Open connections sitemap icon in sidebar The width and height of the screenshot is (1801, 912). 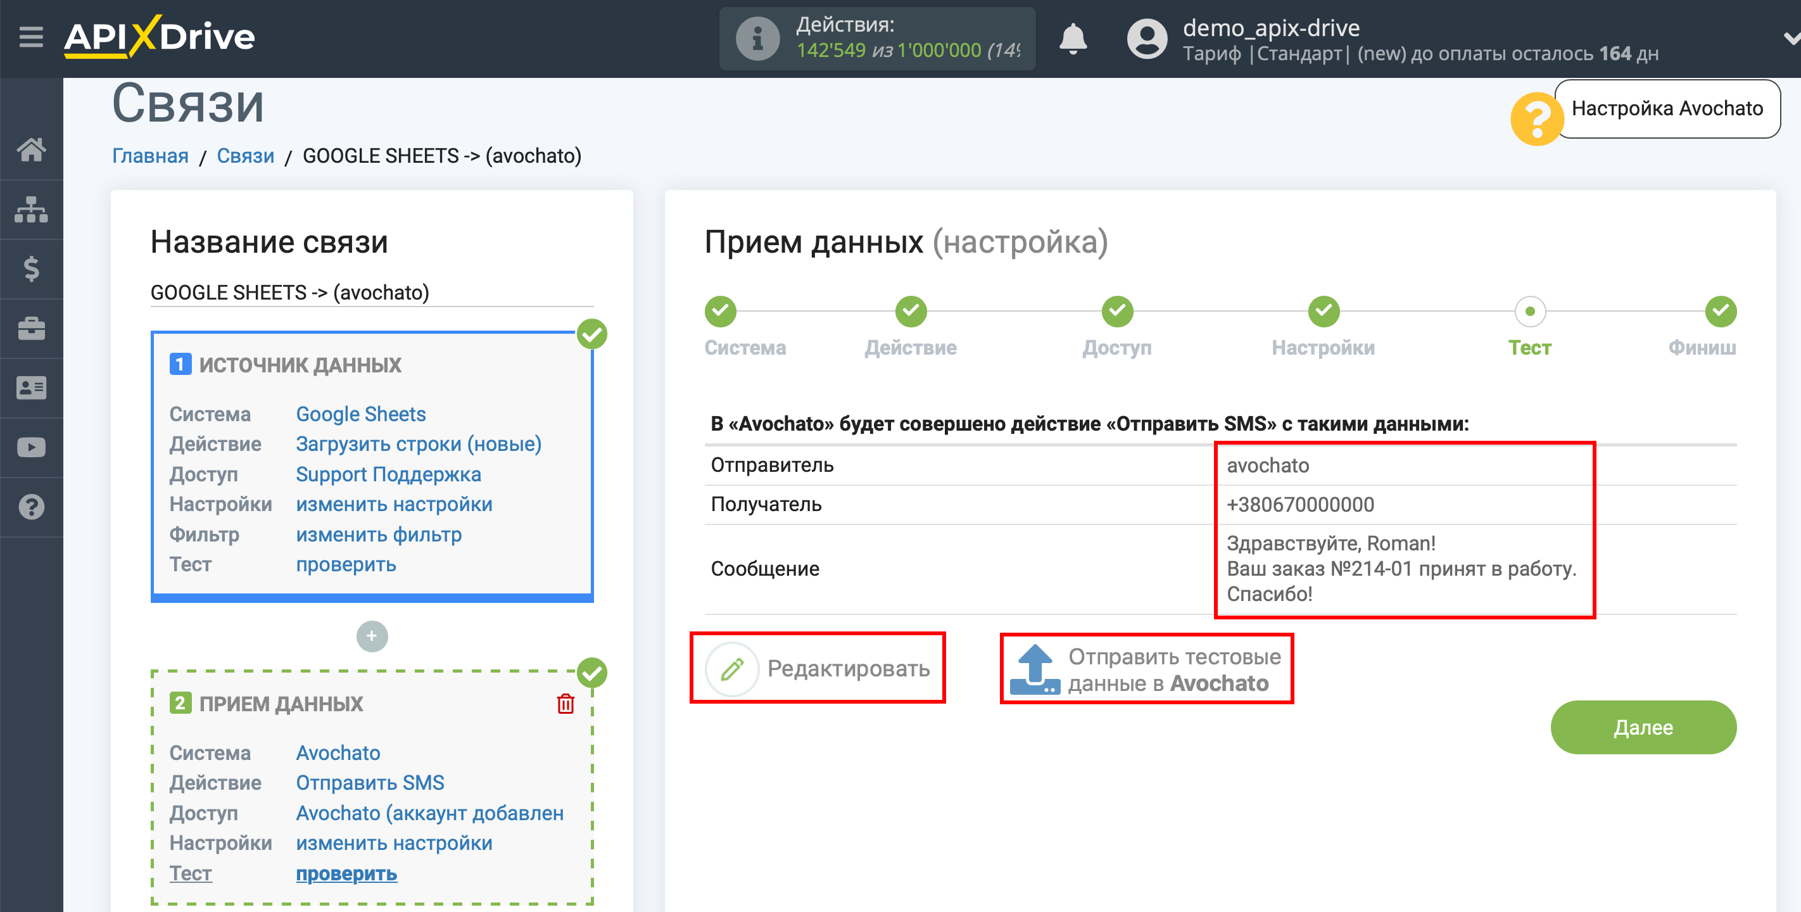(32, 209)
